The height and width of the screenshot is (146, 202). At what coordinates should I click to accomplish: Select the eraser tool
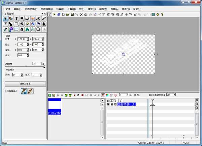click(x=27, y=24)
